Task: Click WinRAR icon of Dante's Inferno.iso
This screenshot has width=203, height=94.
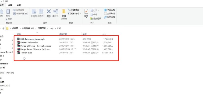Action: pos(18,42)
